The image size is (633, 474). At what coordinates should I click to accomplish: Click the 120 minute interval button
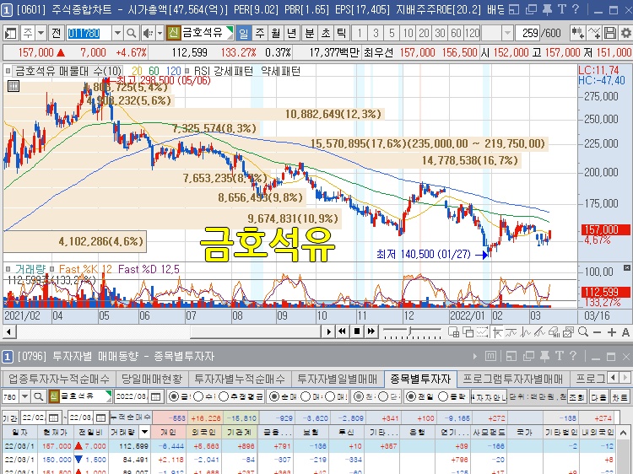click(472, 33)
